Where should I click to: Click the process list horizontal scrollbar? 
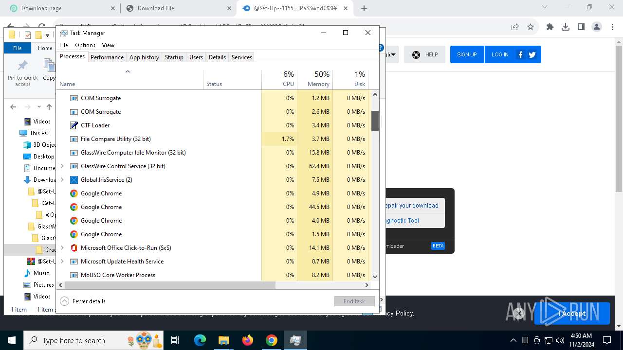pos(170,285)
